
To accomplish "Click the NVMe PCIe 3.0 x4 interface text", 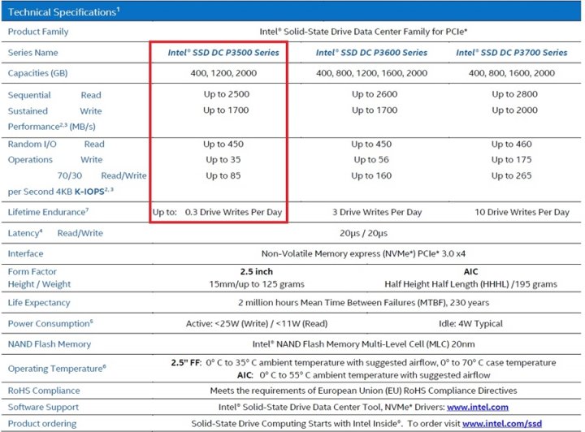I will 363,254.
